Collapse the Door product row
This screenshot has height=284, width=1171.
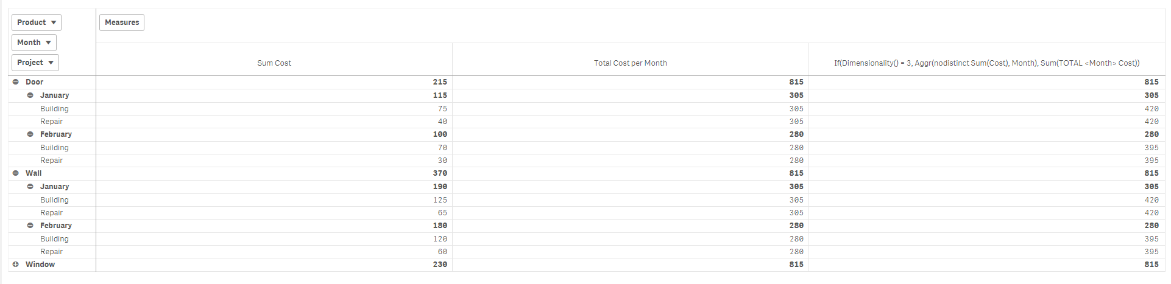coord(16,82)
